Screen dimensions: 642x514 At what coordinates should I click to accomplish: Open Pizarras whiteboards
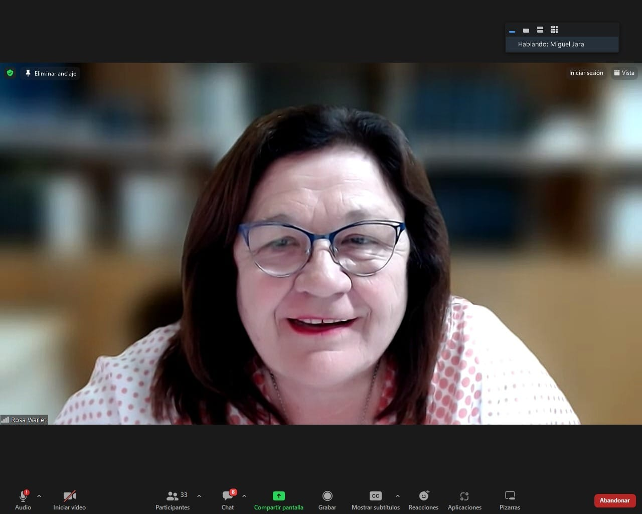(x=510, y=500)
